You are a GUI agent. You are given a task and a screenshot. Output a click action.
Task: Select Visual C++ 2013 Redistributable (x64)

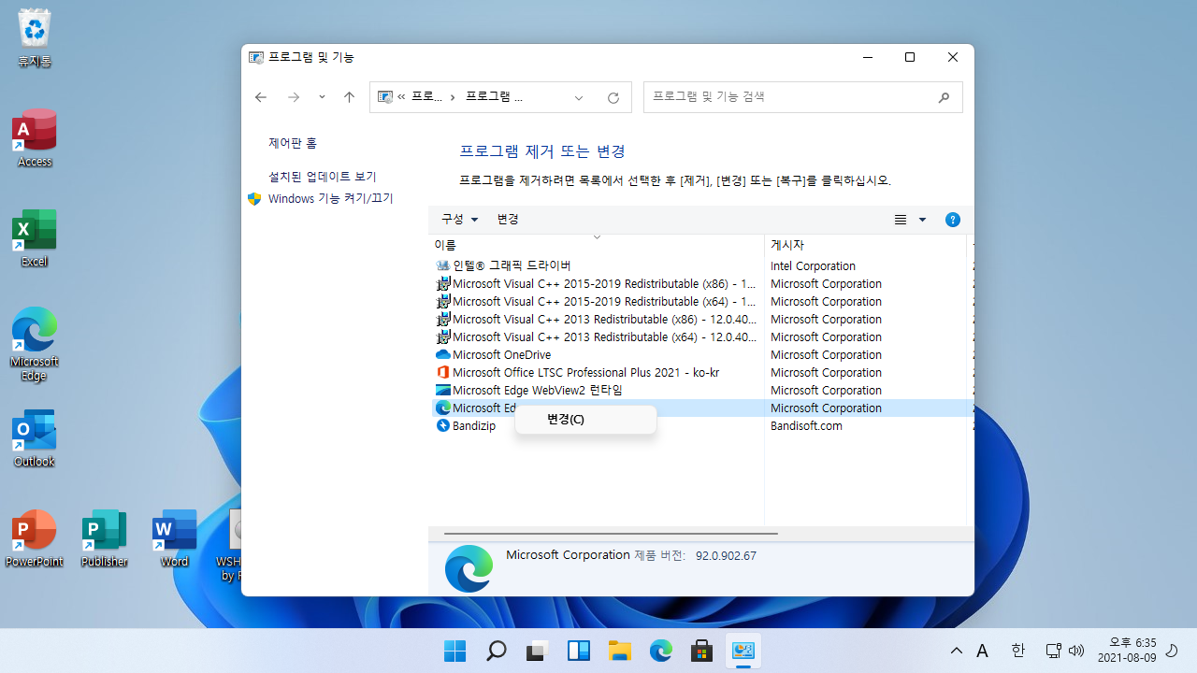596,336
